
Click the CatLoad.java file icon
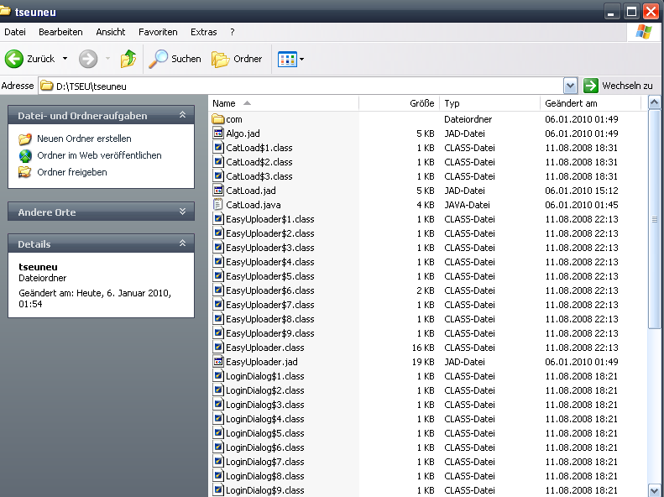coord(217,205)
